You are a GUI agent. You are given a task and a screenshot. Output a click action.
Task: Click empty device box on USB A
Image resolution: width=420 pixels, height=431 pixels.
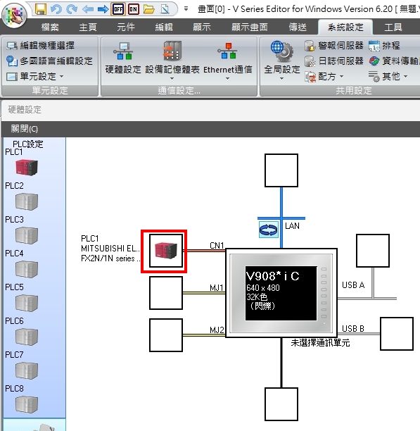(x=373, y=251)
